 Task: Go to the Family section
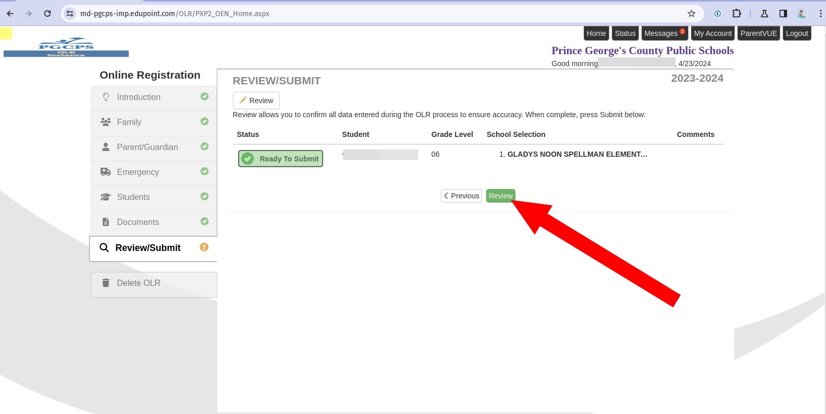129,122
